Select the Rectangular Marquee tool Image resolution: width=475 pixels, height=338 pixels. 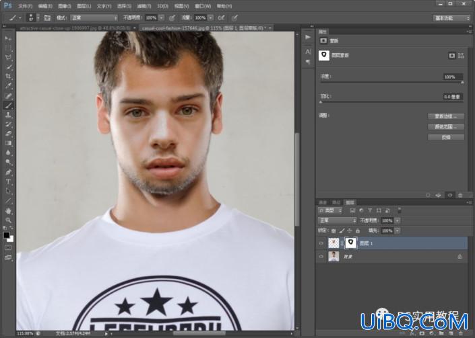tap(8, 48)
